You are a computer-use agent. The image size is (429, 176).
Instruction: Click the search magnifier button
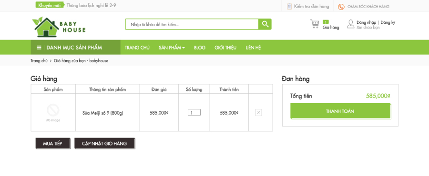point(265,24)
